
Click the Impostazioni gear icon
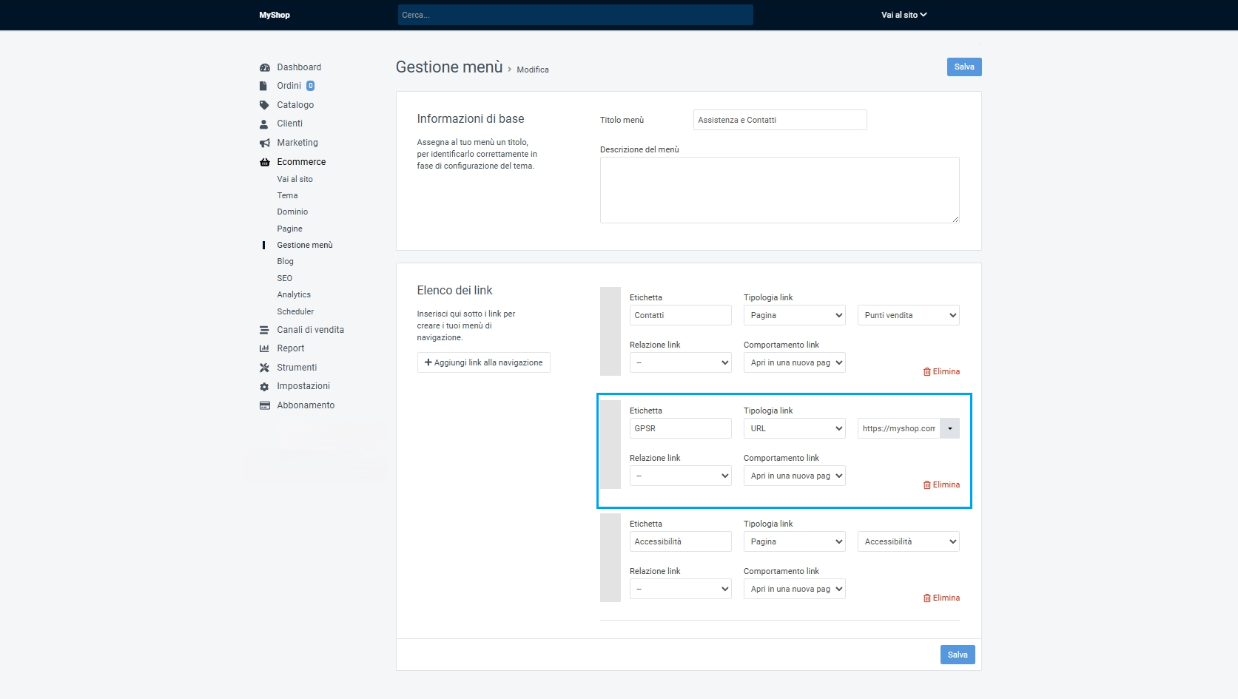pyautogui.click(x=264, y=387)
